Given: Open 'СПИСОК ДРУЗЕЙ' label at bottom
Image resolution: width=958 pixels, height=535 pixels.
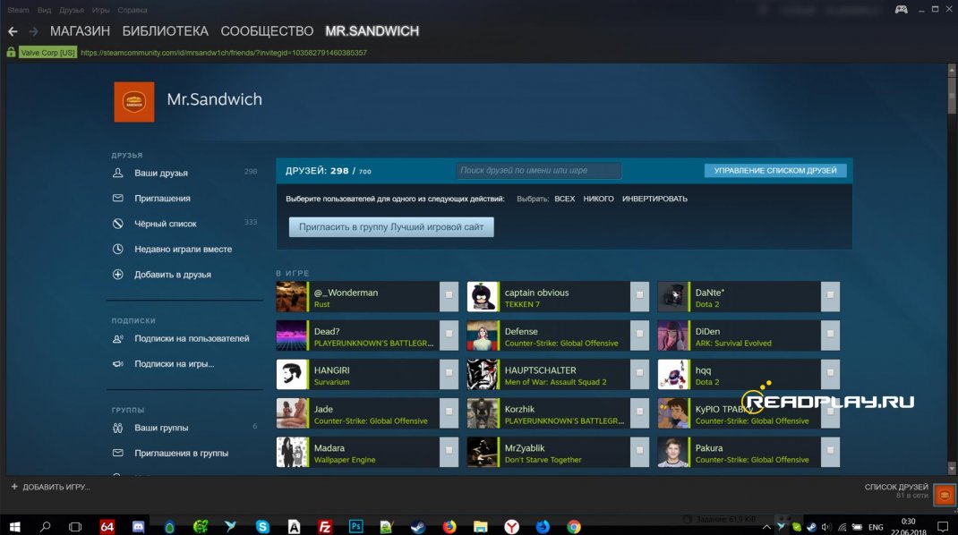Looking at the screenshot, I should [x=896, y=487].
